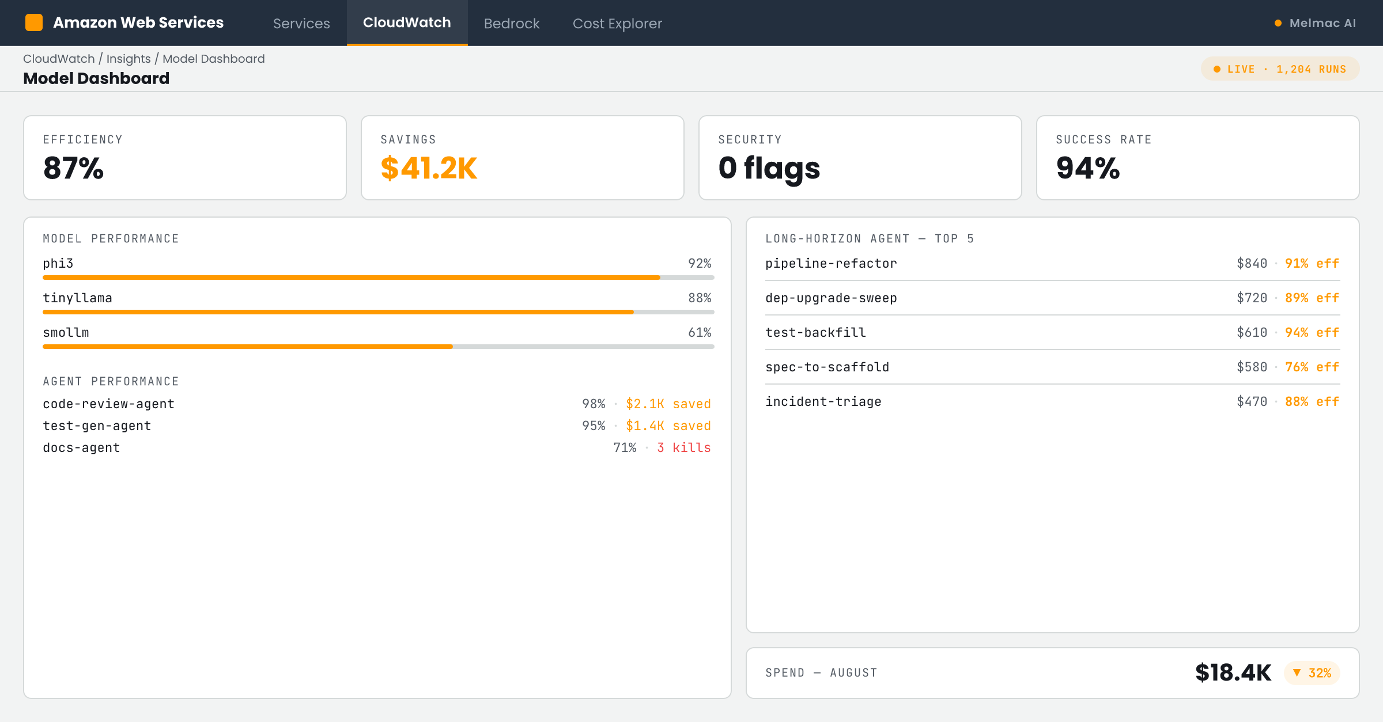The height and width of the screenshot is (722, 1383).
Task: Open the Efficiency 87% card
Action: pos(185,158)
